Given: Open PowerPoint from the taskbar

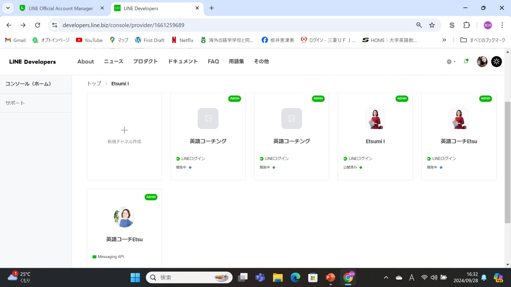Looking at the screenshot, I should (330, 278).
